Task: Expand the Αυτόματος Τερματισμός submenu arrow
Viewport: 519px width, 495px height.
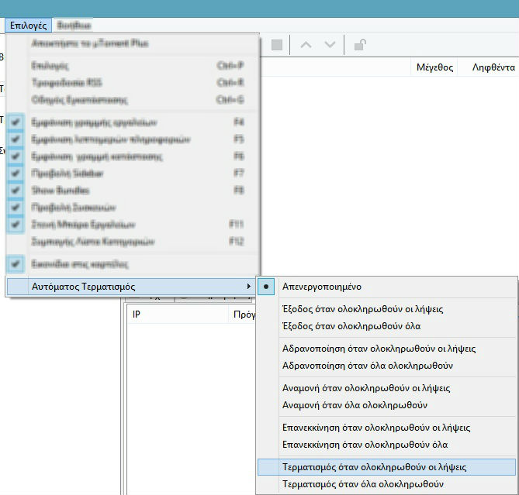Action: point(248,286)
